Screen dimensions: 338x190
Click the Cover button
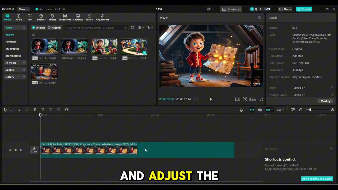(34, 150)
